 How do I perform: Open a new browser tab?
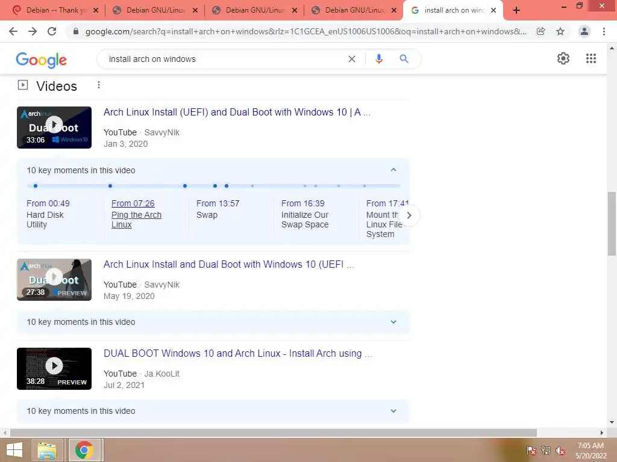click(x=516, y=10)
